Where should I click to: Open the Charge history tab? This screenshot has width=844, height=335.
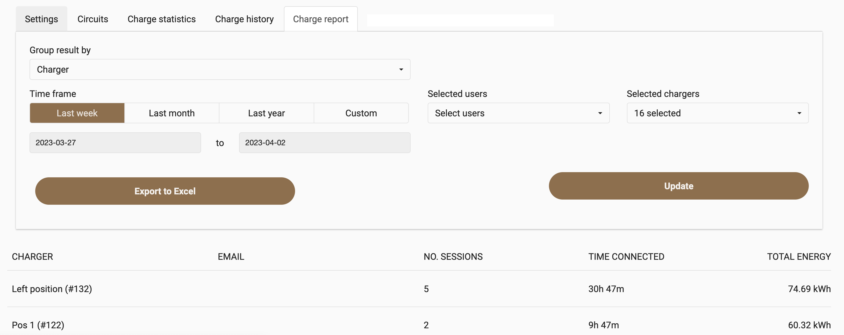(x=245, y=19)
